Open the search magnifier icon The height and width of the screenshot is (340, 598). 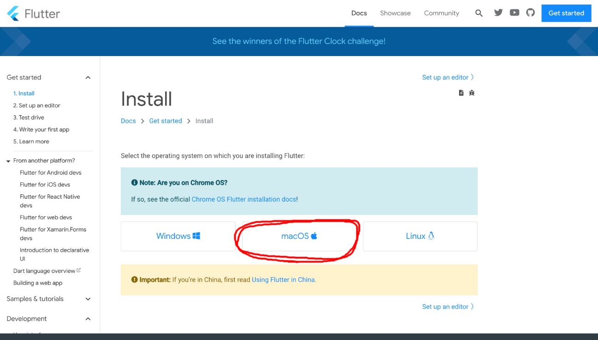click(479, 13)
